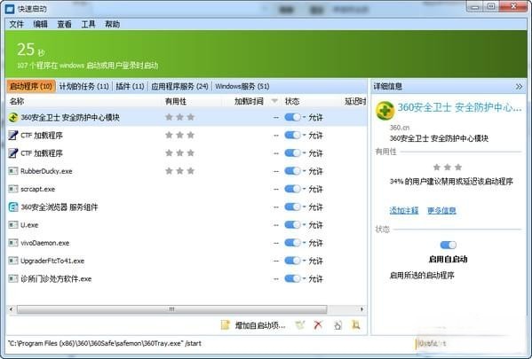Click the 360安全浏览器 服务组件 icon
532x359 pixels.
point(13,207)
